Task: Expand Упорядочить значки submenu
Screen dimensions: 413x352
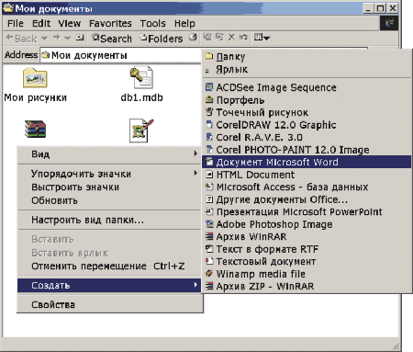Action: point(109,174)
